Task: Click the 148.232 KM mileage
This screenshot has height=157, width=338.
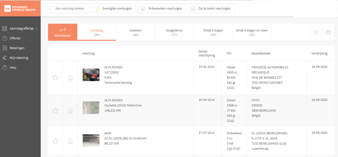Action: click(x=112, y=110)
